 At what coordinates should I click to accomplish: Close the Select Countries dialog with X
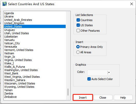tap(132, 4)
